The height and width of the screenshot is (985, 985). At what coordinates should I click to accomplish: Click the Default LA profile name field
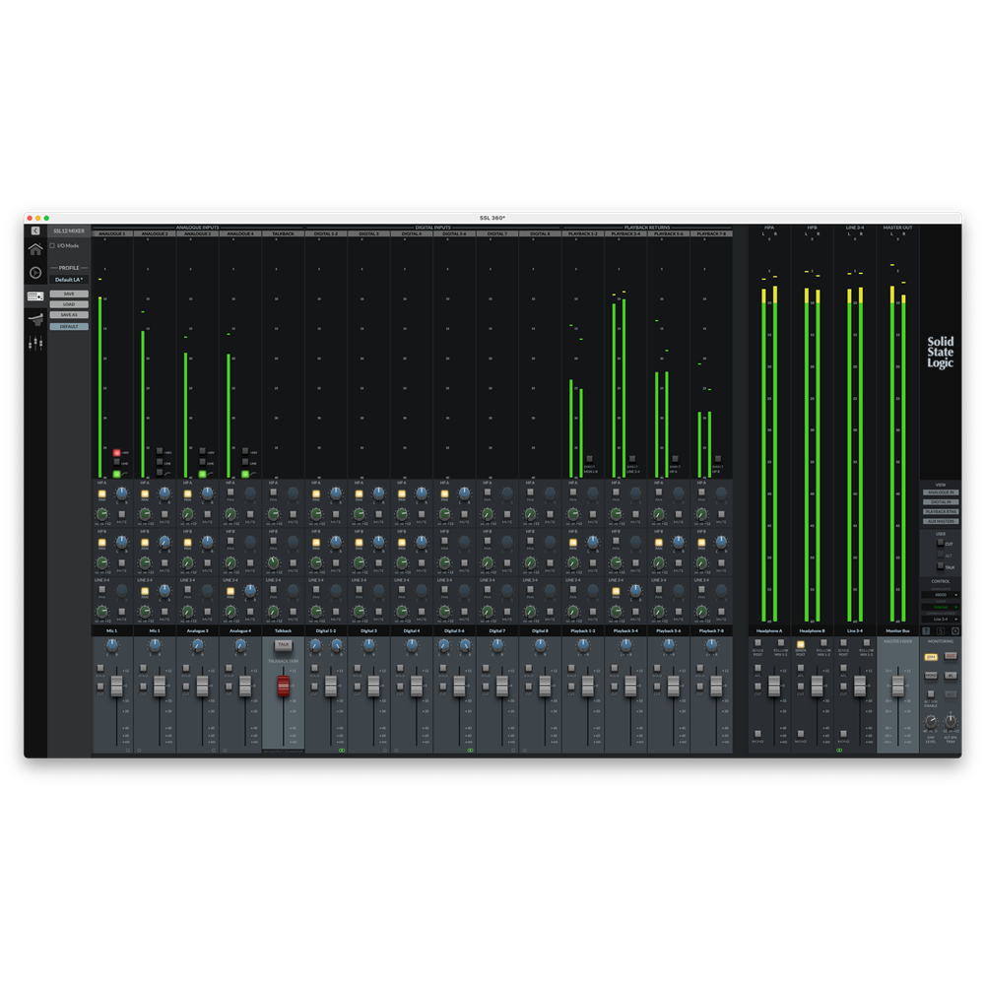point(69,280)
